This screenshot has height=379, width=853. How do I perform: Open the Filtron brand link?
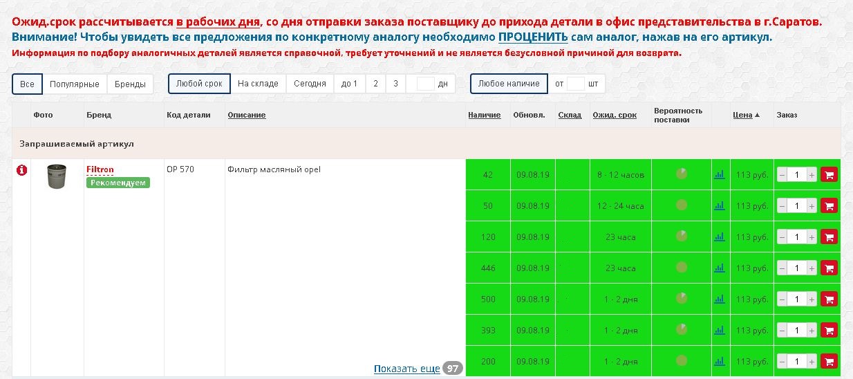(x=100, y=169)
